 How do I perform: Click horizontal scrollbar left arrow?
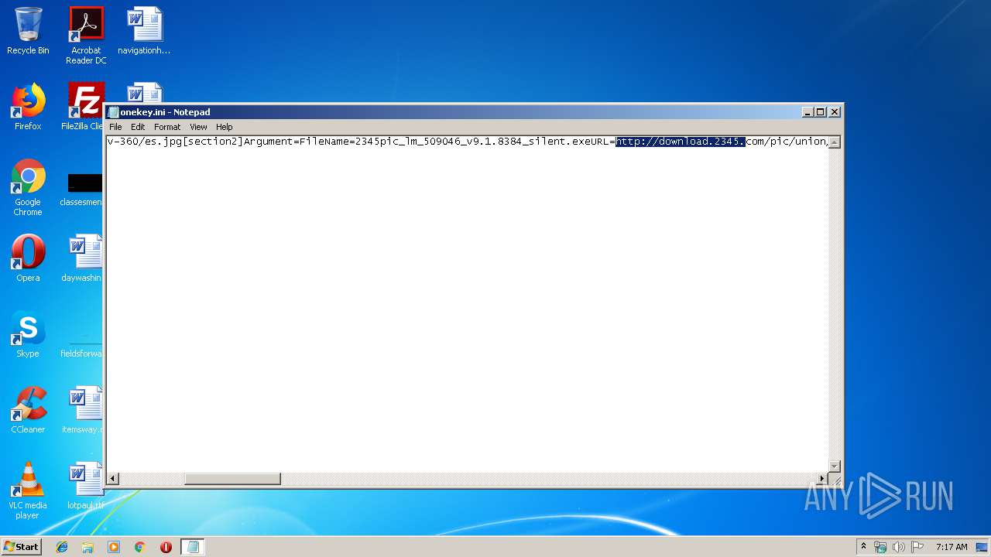tap(113, 479)
